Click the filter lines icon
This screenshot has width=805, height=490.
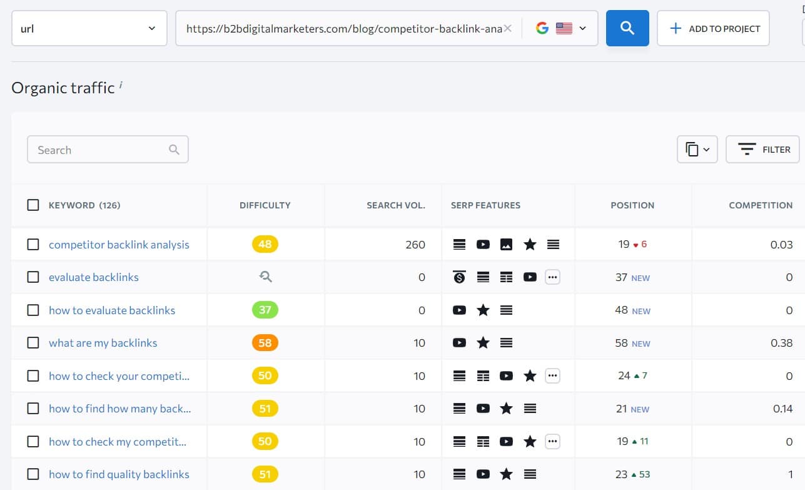point(747,150)
